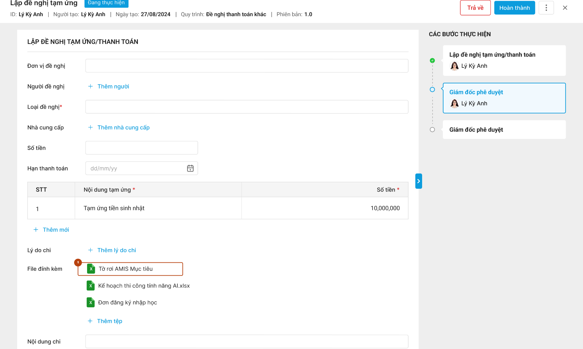
Task: Click the plus icon beside Thêm người
Action: click(91, 86)
